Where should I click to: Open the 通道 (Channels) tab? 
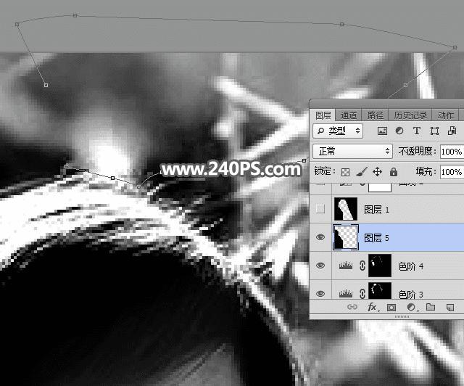348,115
